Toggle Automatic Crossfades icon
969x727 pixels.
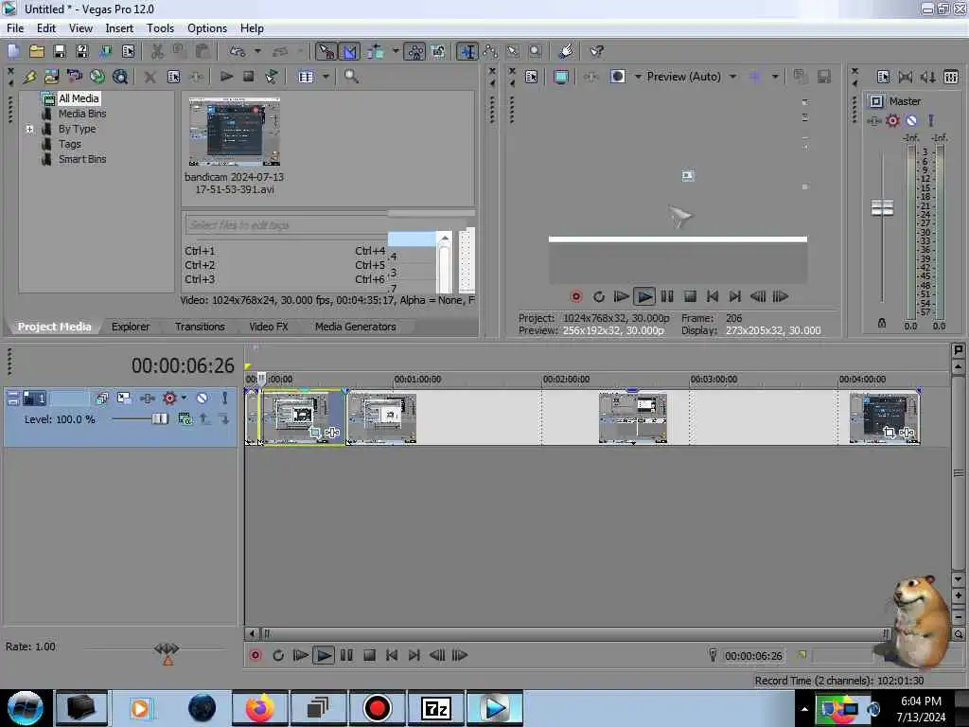click(x=350, y=51)
